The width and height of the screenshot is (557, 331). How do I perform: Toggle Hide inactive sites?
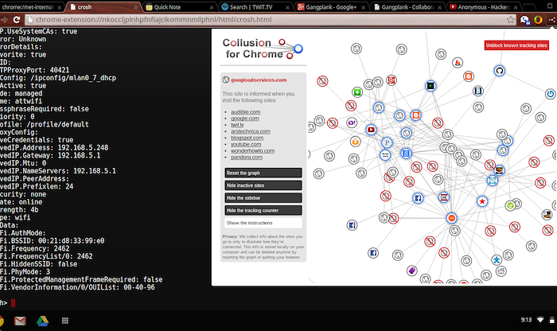263,185
